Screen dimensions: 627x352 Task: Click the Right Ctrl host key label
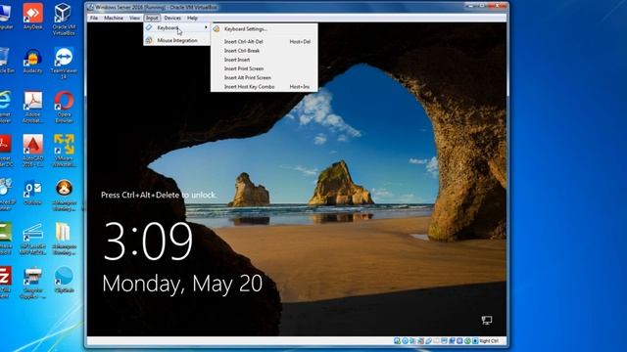coord(489,341)
